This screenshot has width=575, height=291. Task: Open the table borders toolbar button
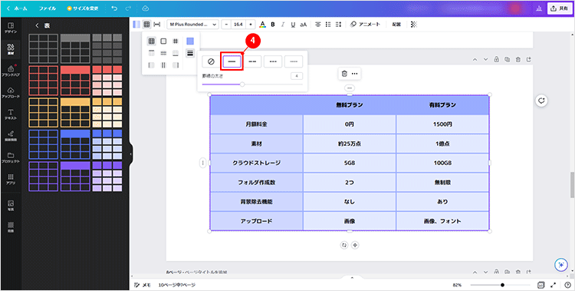[146, 25]
